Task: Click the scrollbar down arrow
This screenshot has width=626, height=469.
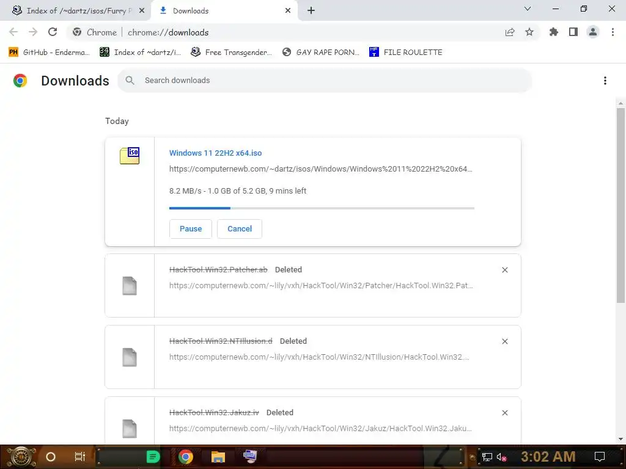Action: pos(620,439)
